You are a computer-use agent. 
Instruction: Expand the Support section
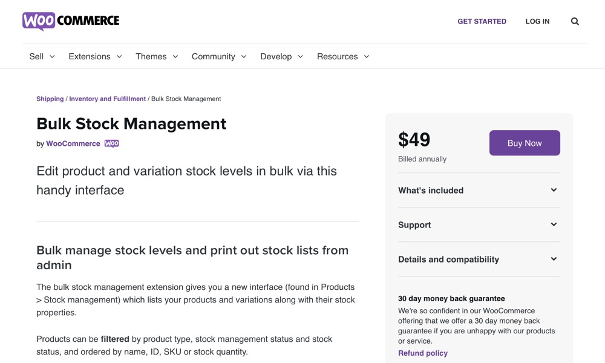click(479, 225)
